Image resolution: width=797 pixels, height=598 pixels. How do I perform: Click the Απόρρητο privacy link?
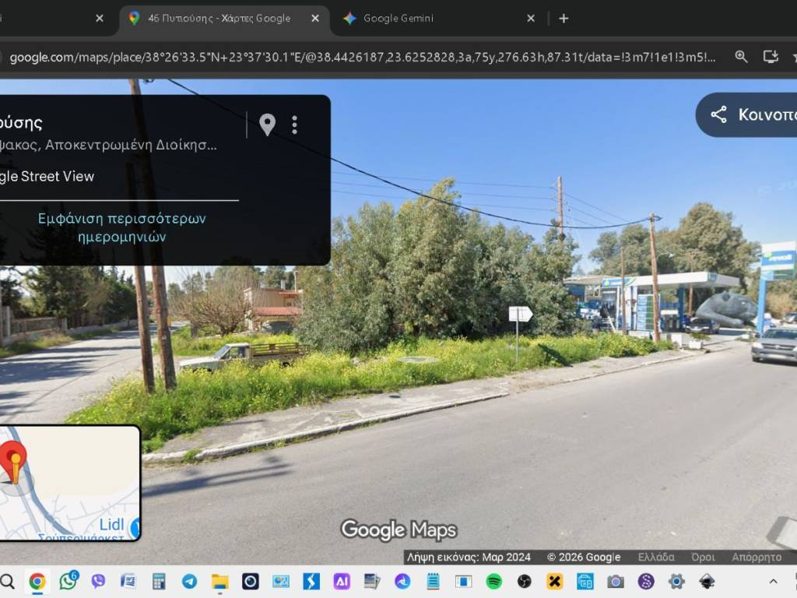(756, 557)
